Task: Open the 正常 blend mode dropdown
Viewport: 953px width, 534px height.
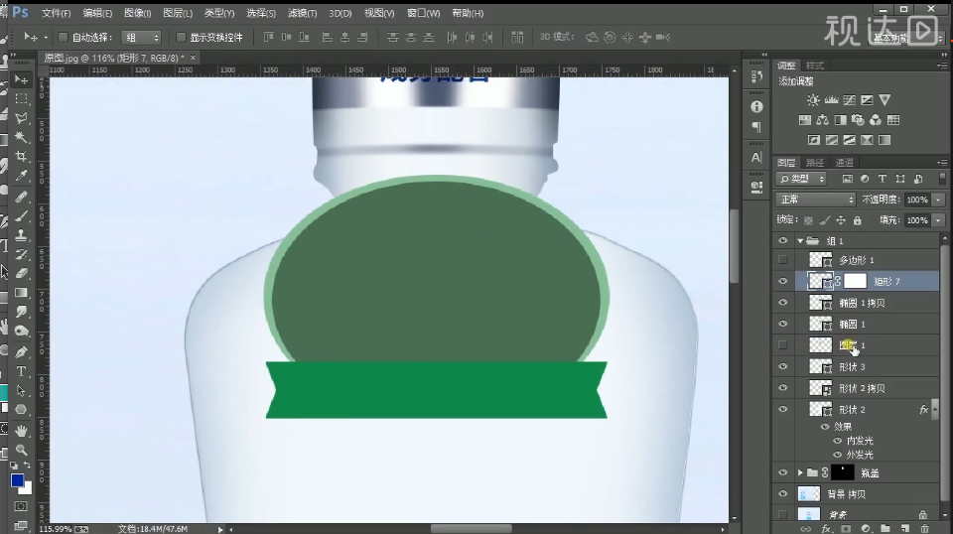Action: point(816,200)
